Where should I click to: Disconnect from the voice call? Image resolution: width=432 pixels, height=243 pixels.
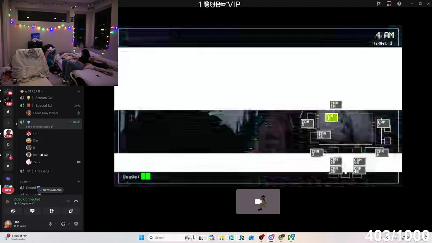(x=76, y=201)
